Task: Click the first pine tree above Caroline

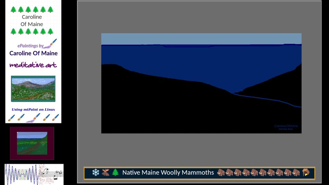Action: click(13, 10)
